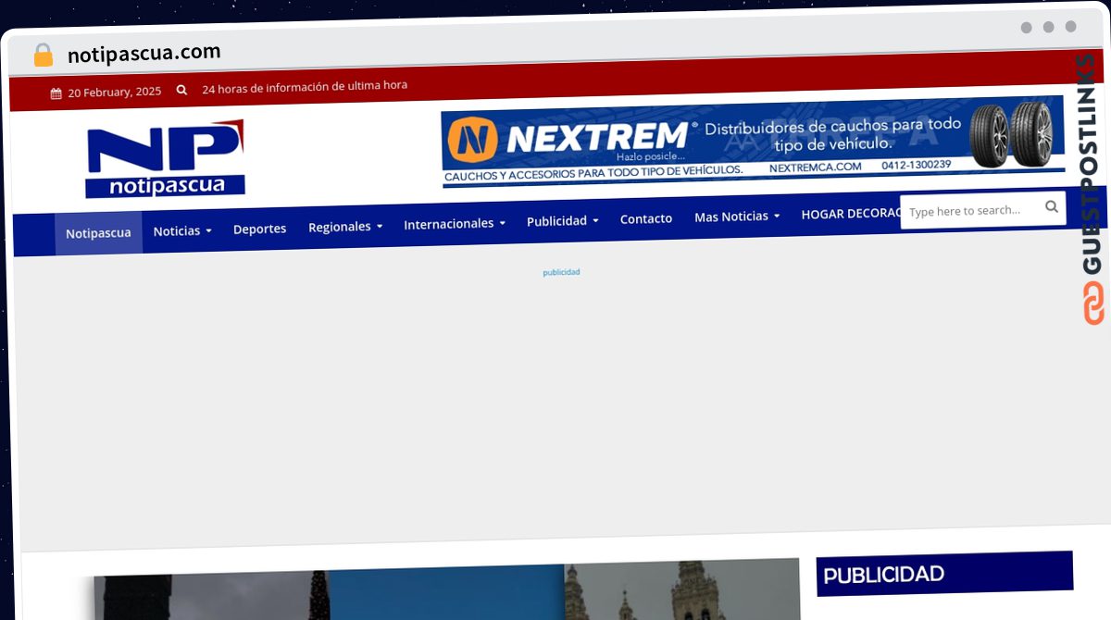Expand the Regionales dropdown menu
This screenshot has height=620, width=1111.
345,227
